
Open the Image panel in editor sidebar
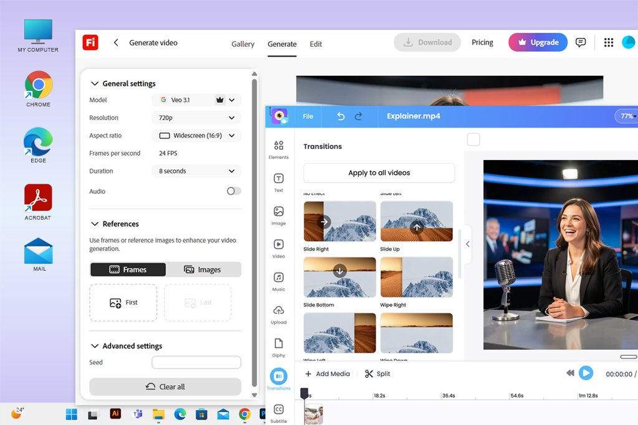pyautogui.click(x=279, y=215)
